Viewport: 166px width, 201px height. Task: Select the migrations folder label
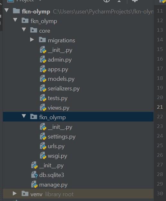[61, 40]
